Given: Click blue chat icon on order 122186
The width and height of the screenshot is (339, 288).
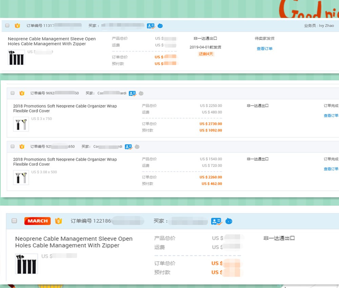Looking at the screenshot, I should [229, 221].
